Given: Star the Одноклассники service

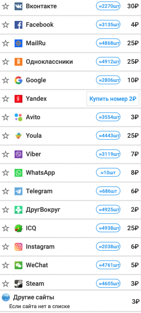Looking at the screenshot, I should pos(5,62).
